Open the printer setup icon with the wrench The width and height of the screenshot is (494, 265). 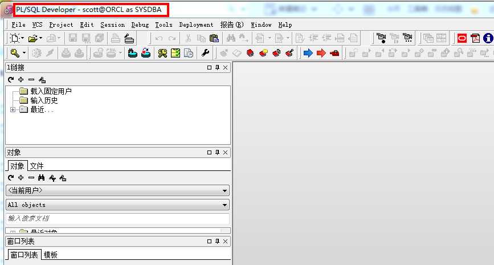pyautogui.click(x=129, y=38)
